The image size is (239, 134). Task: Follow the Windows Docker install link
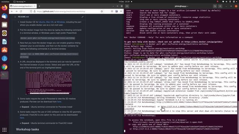(x=61, y=22)
